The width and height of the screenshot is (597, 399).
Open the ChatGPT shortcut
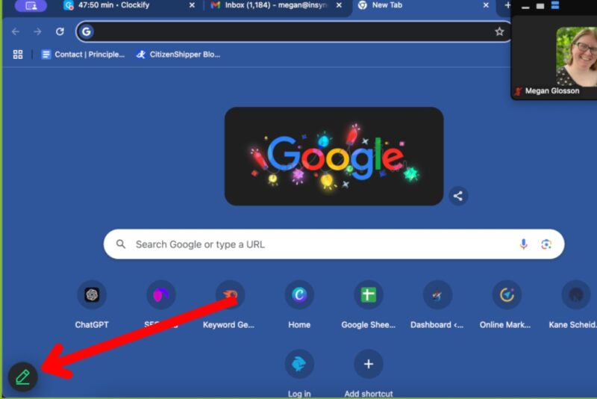tap(92, 305)
